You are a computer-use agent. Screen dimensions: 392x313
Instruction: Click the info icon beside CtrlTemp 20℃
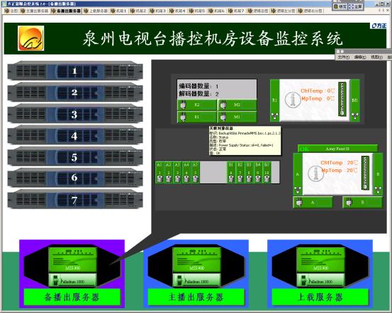tap(315, 173)
